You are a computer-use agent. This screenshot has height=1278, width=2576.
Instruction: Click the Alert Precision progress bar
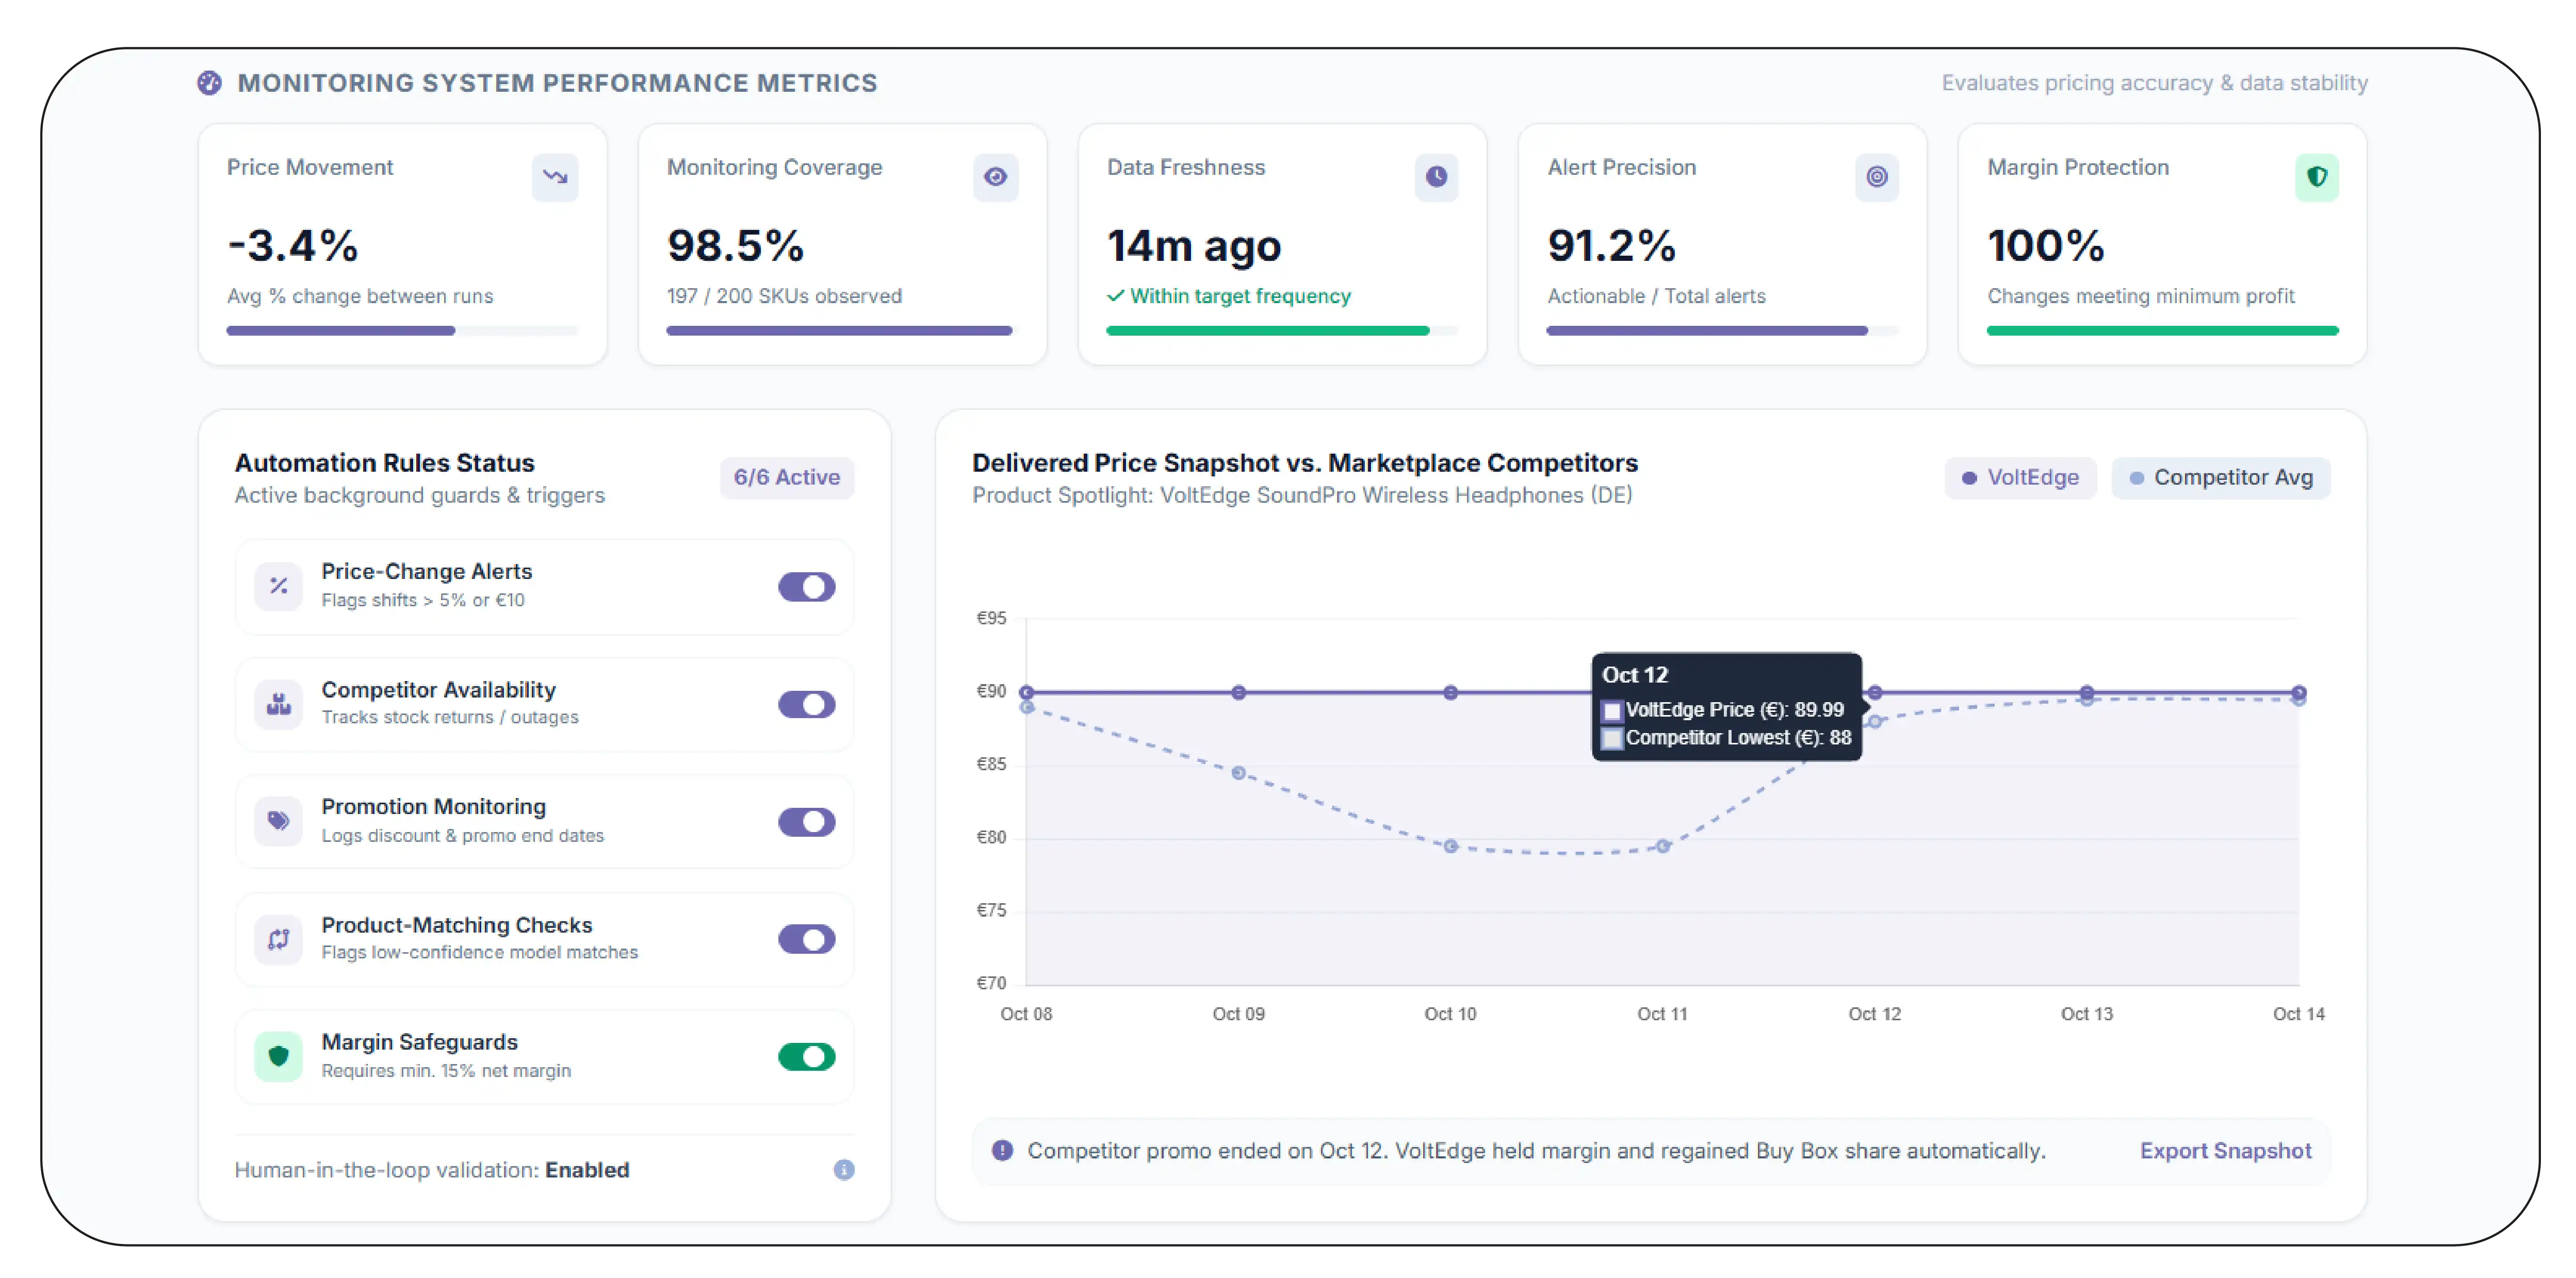(1722, 331)
